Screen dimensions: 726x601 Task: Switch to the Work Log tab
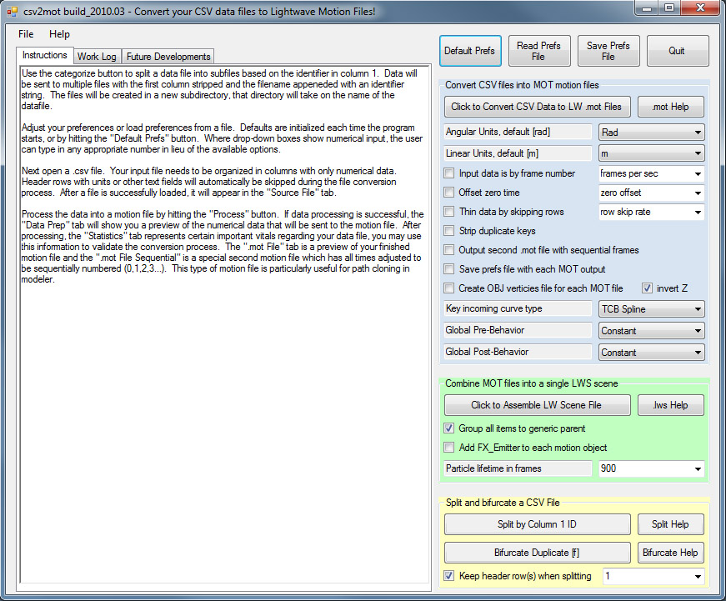coord(97,57)
